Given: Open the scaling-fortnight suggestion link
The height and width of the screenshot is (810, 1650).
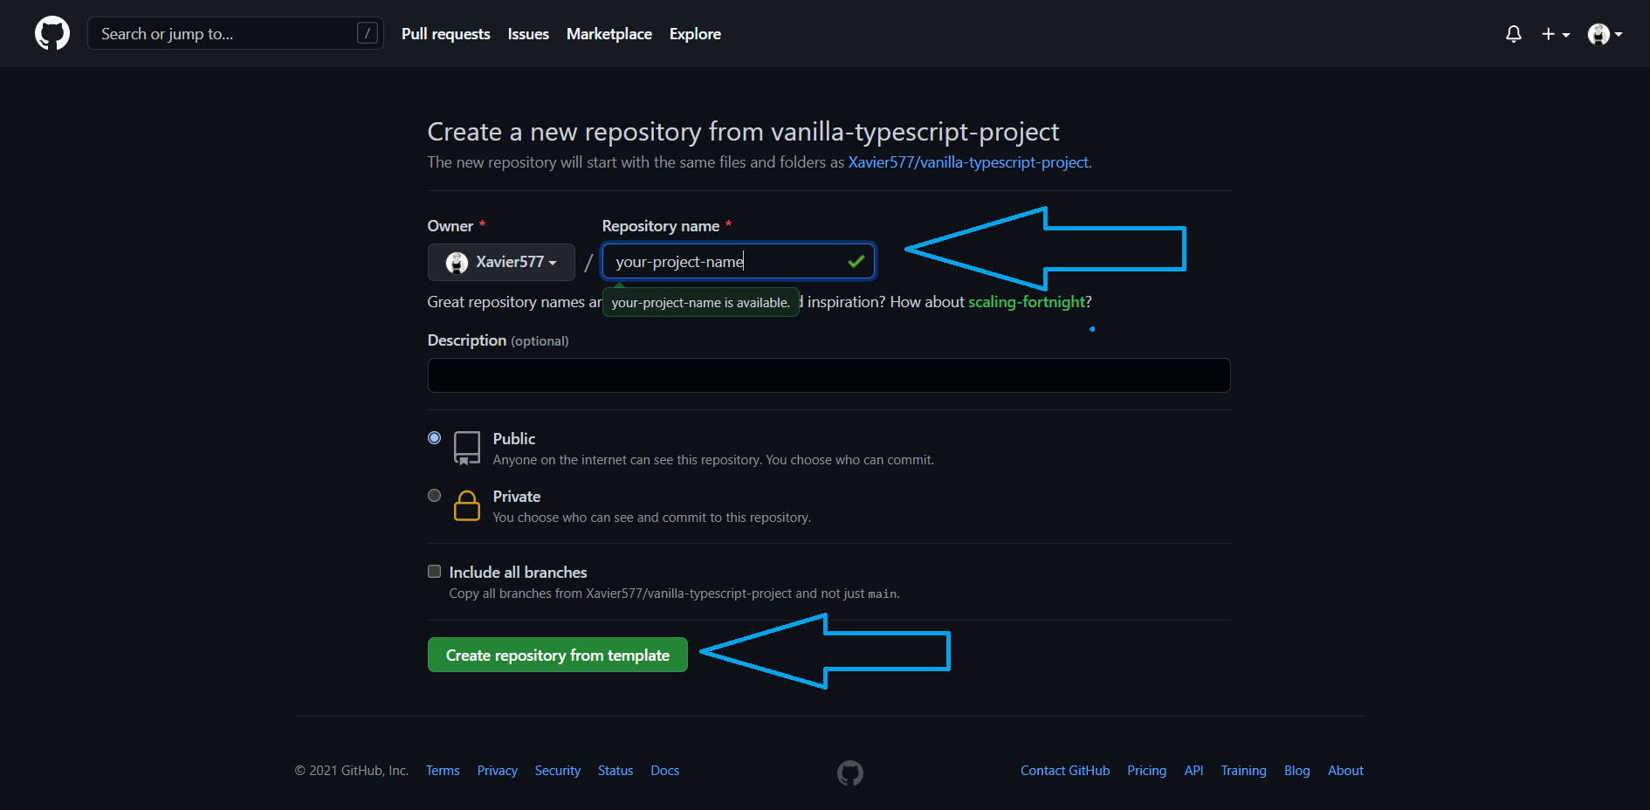Looking at the screenshot, I should [x=1027, y=301].
